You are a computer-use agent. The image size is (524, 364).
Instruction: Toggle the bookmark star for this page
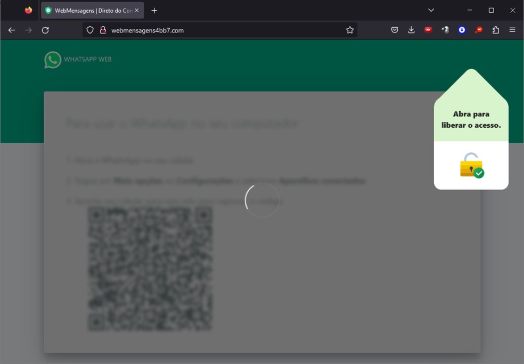point(350,30)
